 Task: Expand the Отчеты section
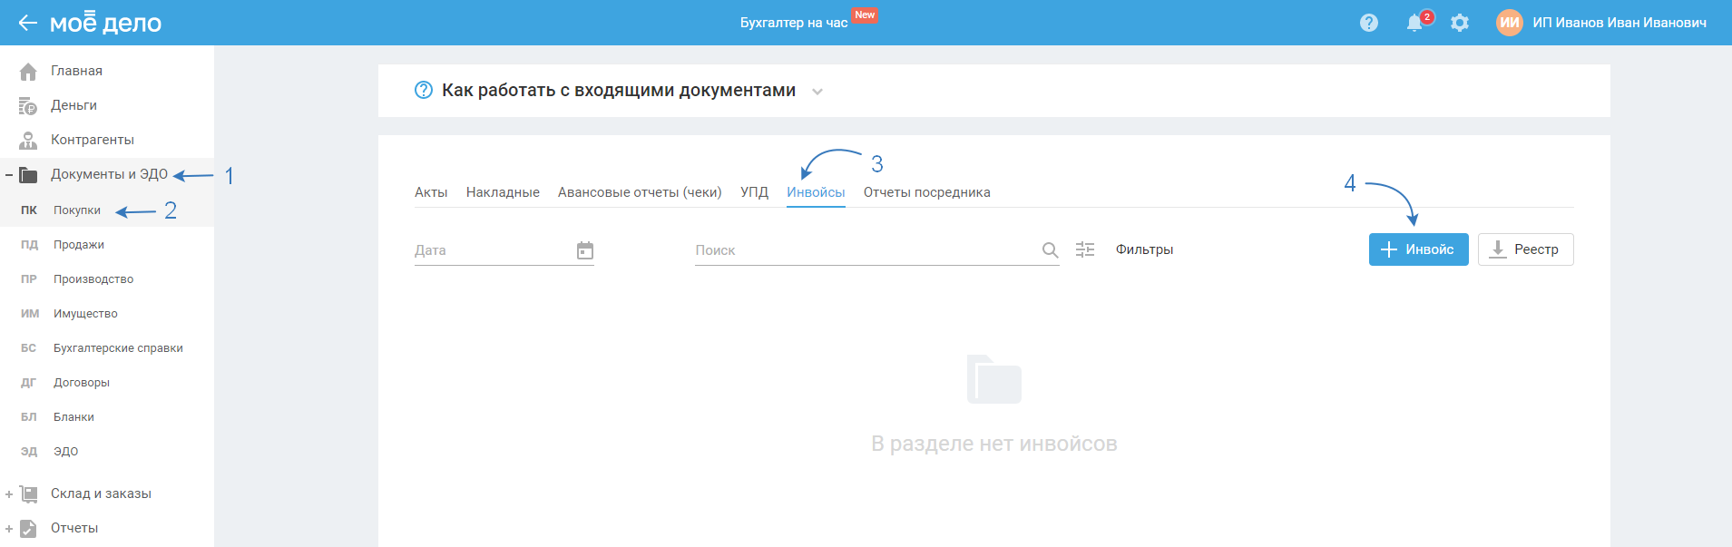9,529
